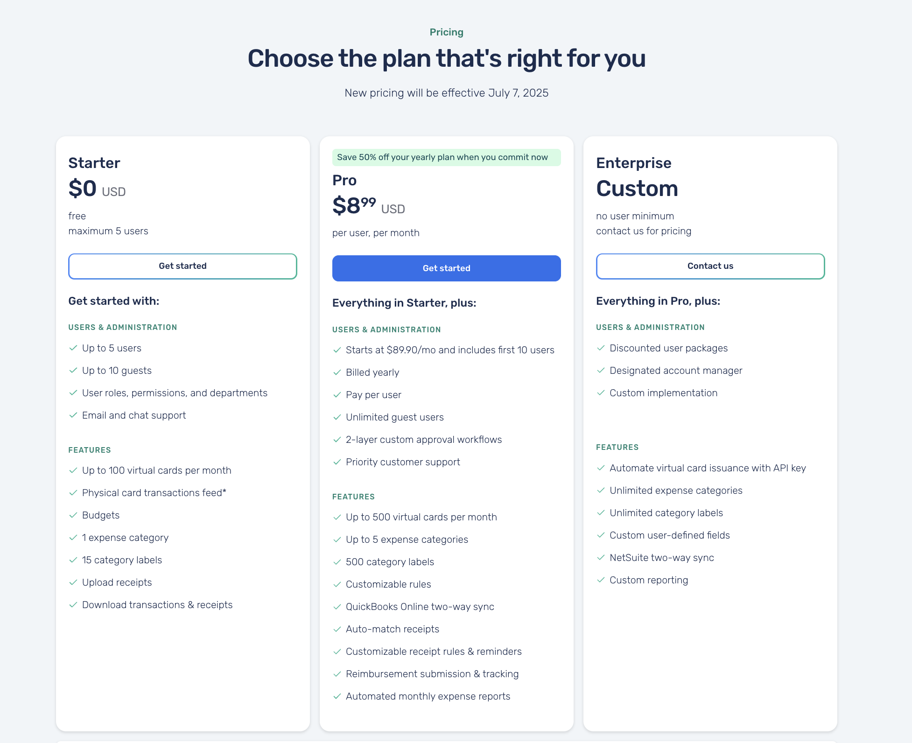Click the Physical card transactions feed* text

click(154, 493)
